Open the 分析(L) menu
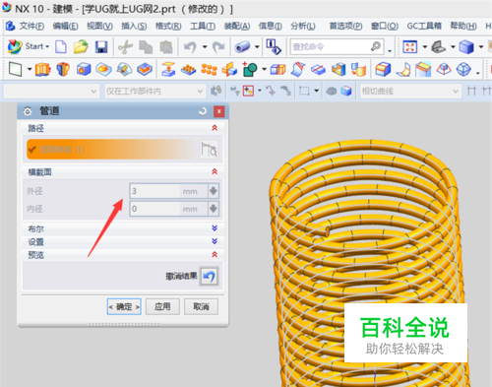The width and height of the screenshot is (492, 387). 303,26
